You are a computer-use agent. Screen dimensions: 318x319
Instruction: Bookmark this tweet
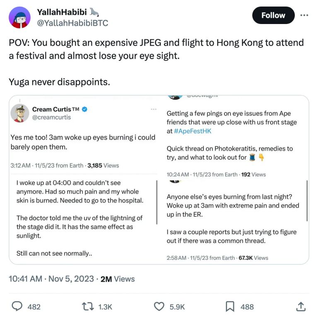click(x=230, y=306)
